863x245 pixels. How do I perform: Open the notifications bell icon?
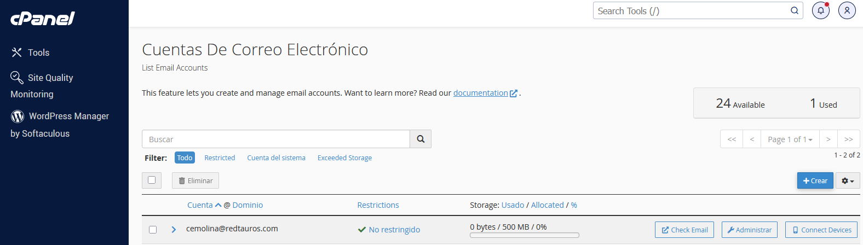820,10
